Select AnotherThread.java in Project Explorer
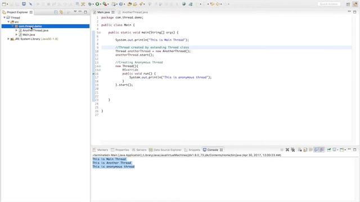The width and height of the screenshot is (360, 202). [35, 30]
